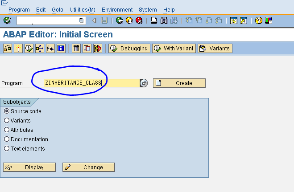
Task: Click the Activate matchstick icon
Action: (18, 49)
